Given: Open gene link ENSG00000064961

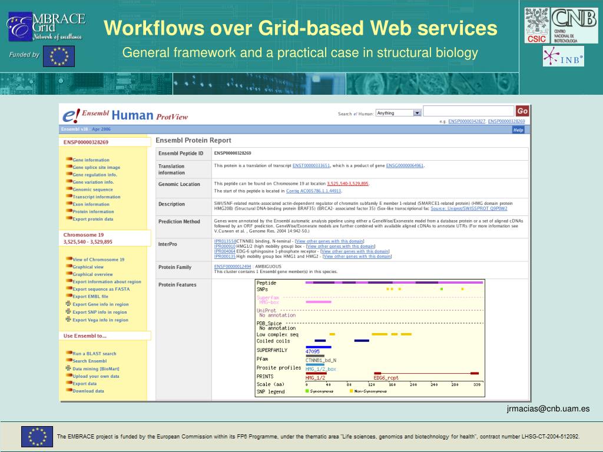Looking at the screenshot, I should point(405,165).
